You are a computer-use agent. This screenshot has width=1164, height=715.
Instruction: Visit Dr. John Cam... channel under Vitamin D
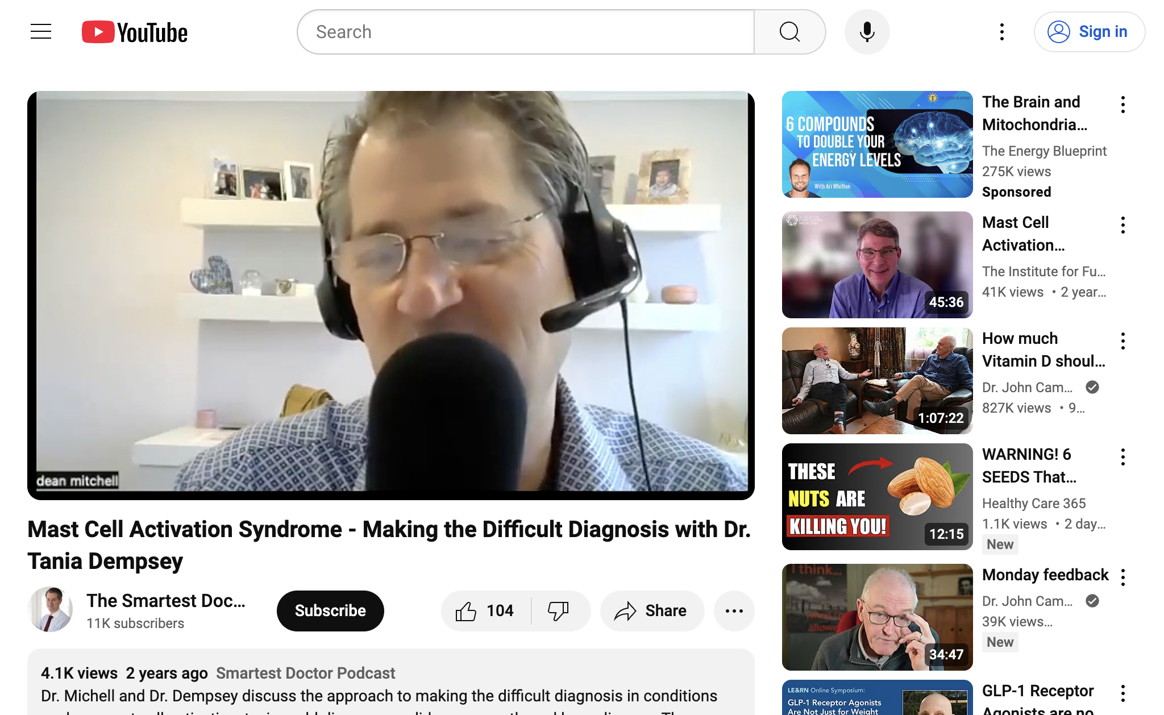pyautogui.click(x=1027, y=388)
